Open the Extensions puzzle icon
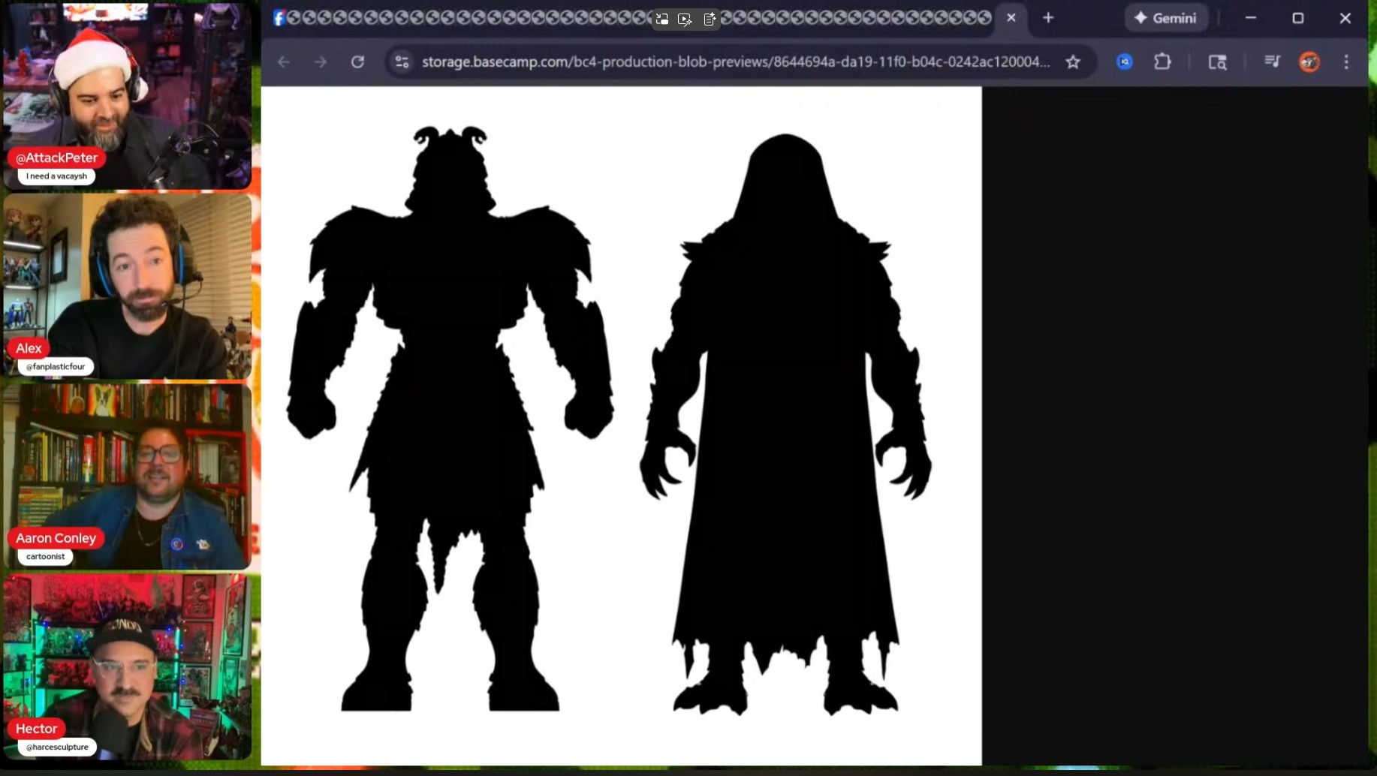1377x776 pixels. pyautogui.click(x=1162, y=62)
